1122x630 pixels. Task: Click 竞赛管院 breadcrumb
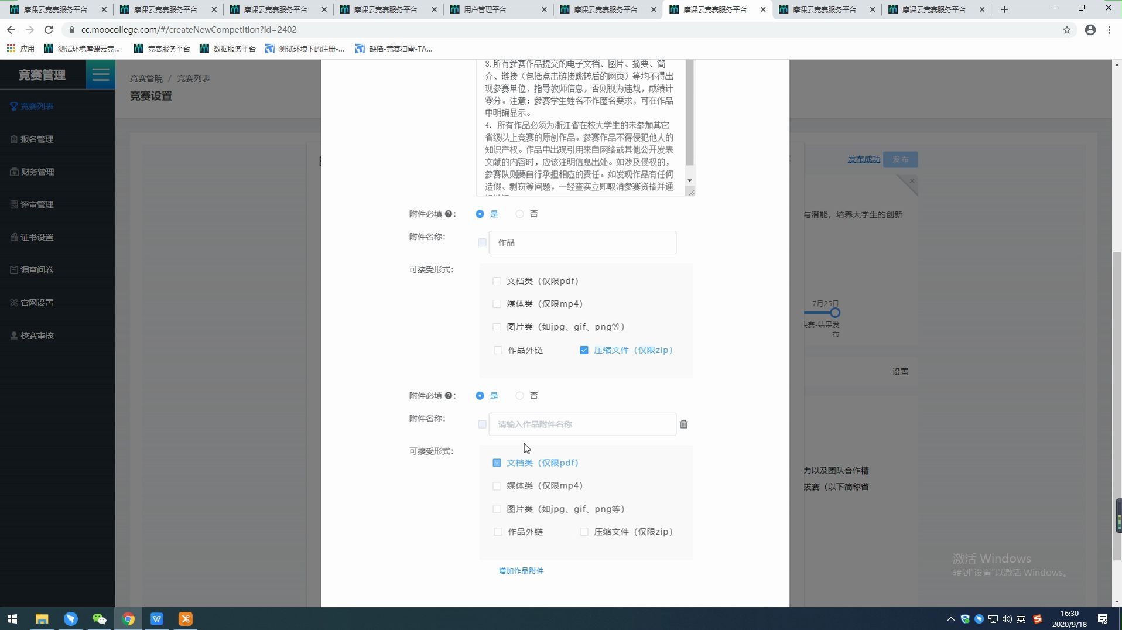(x=146, y=78)
